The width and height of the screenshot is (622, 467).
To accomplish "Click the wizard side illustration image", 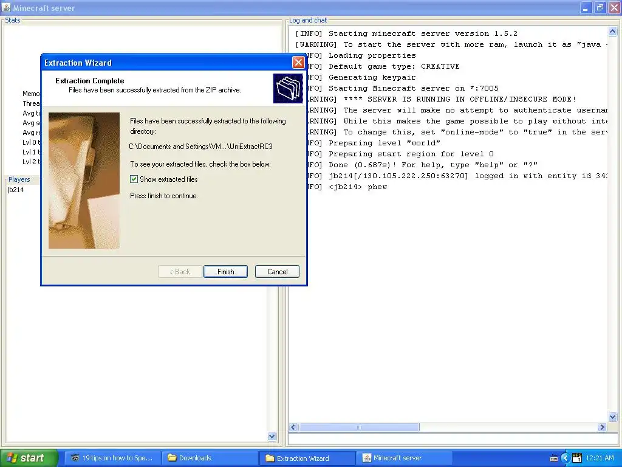I will tap(84, 181).
